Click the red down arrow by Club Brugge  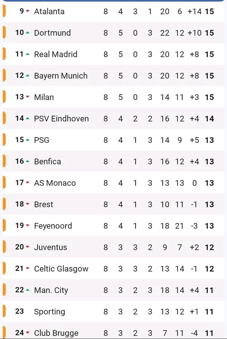[x=27, y=333]
